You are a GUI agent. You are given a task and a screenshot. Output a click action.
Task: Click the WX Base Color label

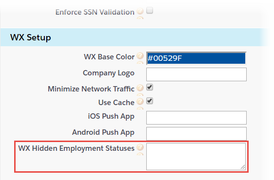coord(109,57)
